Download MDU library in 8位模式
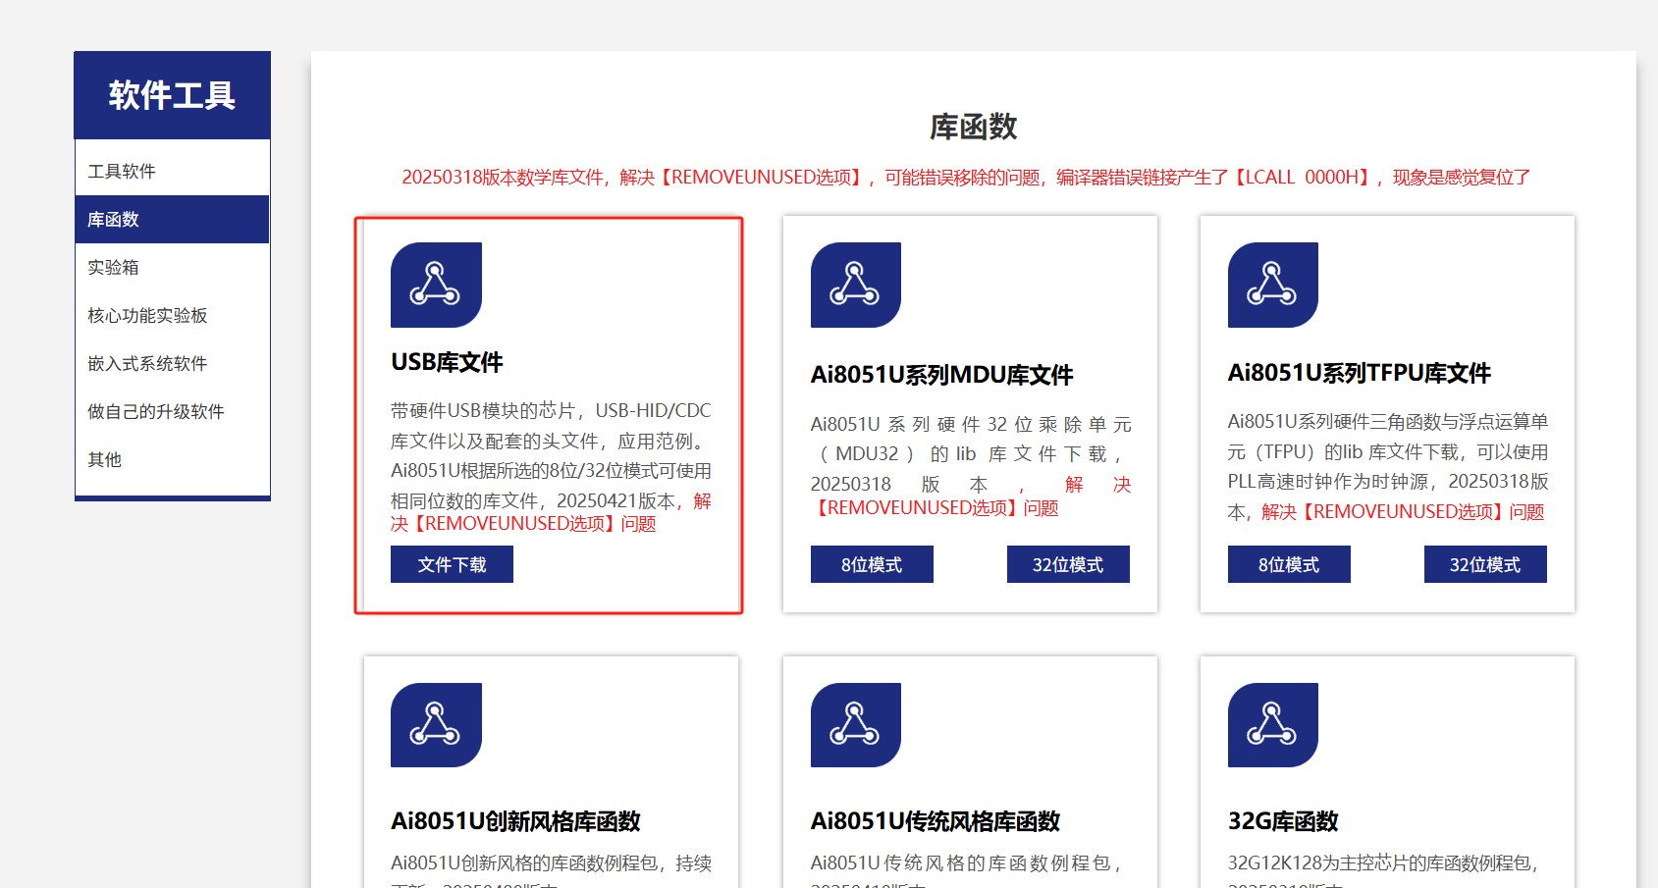1658x888 pixels. [x=871, y=564]
